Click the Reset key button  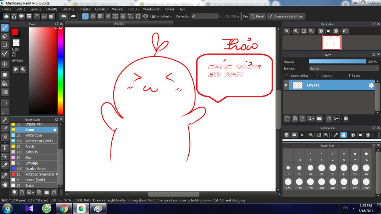(257, 16)
